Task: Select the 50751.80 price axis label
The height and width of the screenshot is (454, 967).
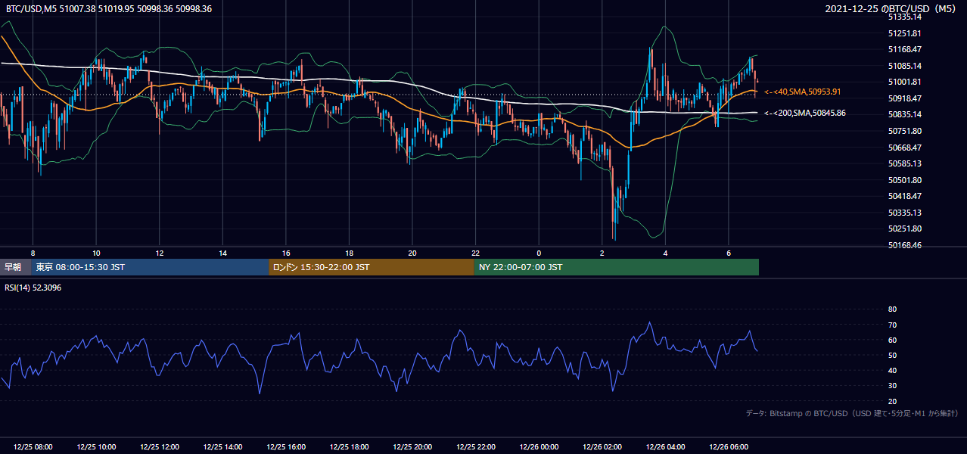Action: pyautogui.click(x=904, y=131)
